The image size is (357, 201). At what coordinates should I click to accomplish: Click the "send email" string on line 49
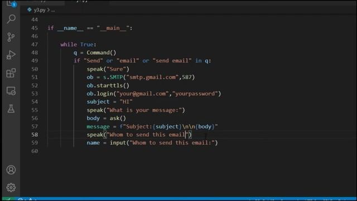point(172,61)
